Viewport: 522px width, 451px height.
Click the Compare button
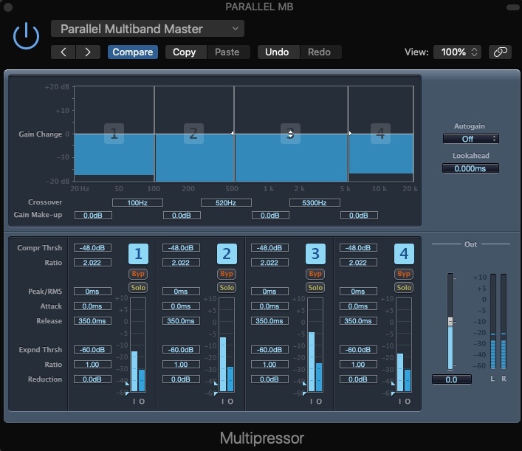[132, 52]
